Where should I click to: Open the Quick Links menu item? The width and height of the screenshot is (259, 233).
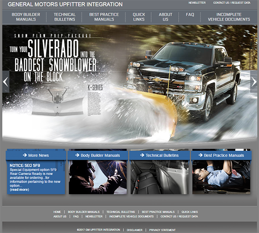[x=139, y=17]
